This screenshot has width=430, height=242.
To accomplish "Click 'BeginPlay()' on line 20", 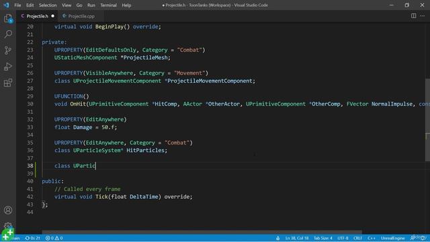I will tap(112, 27).
